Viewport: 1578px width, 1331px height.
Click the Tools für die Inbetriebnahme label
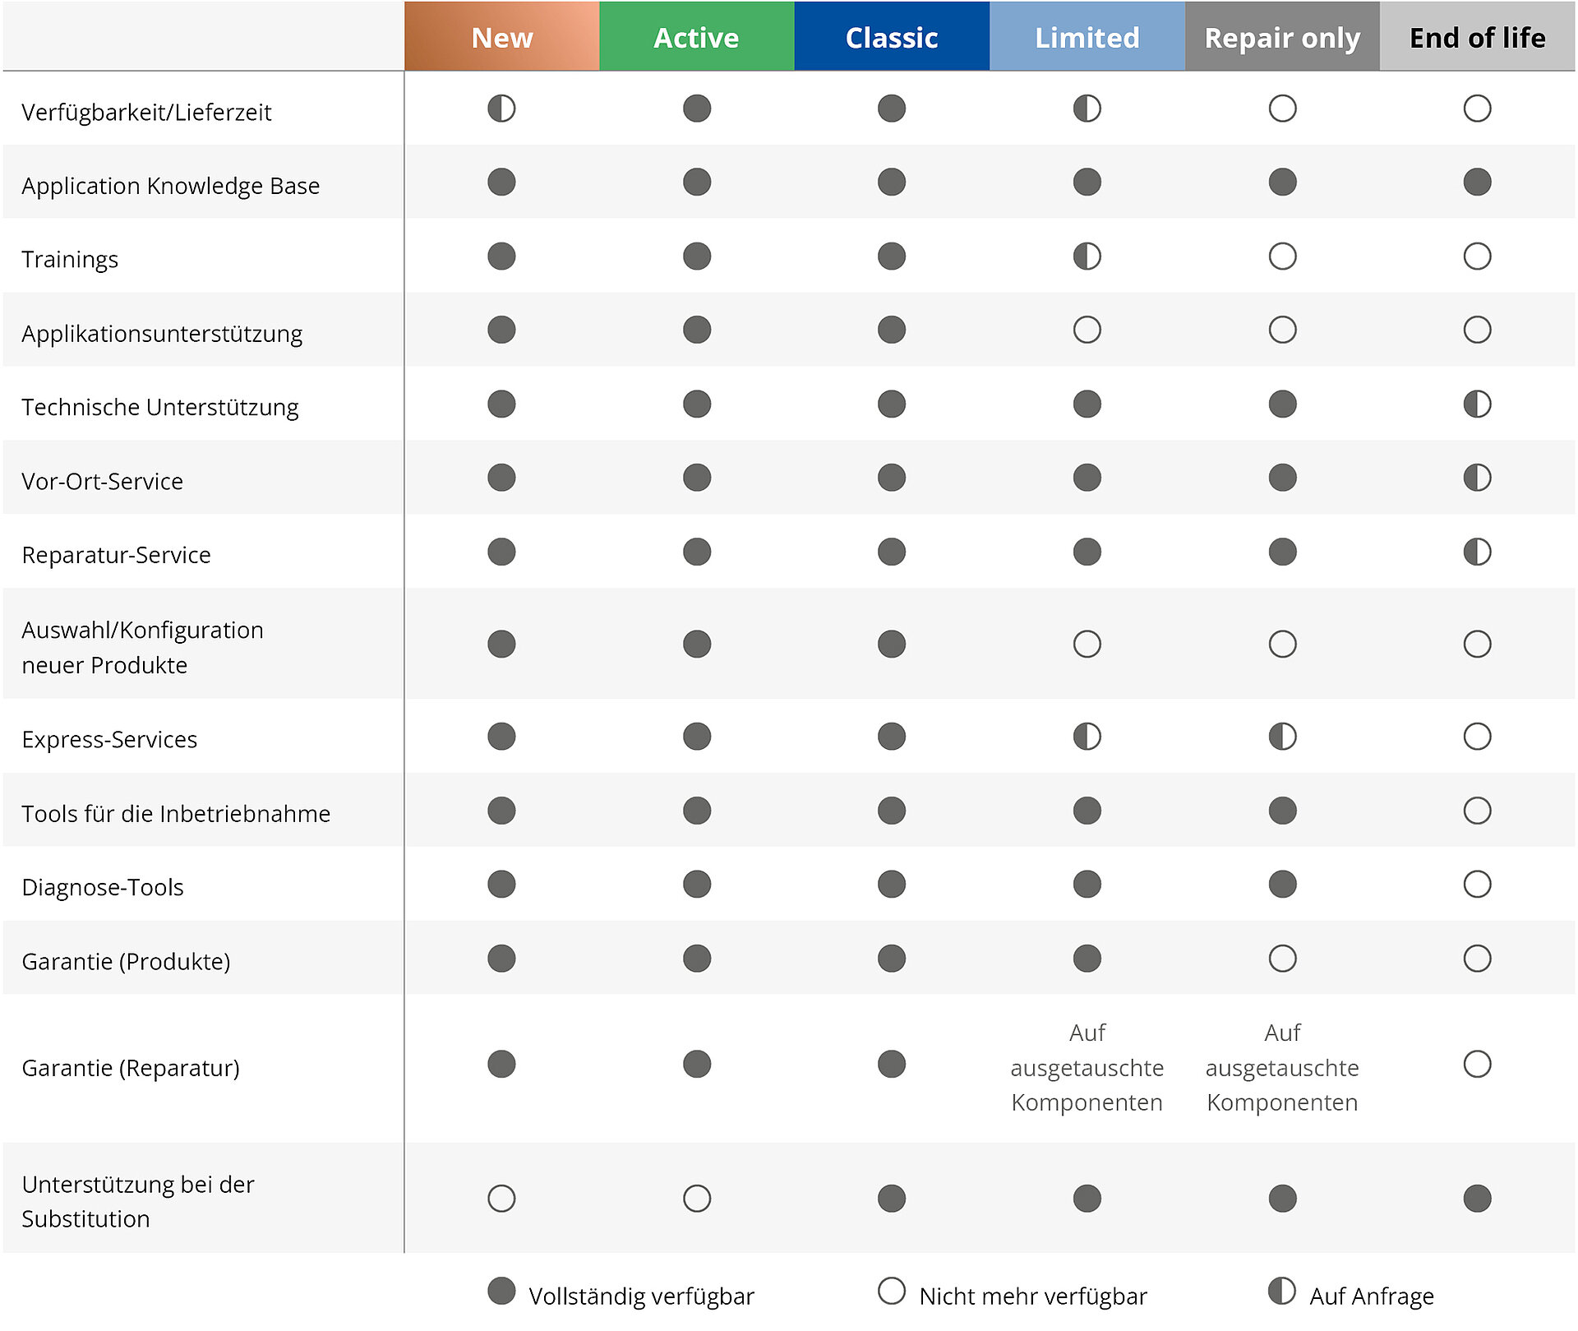tap(176, 814)
